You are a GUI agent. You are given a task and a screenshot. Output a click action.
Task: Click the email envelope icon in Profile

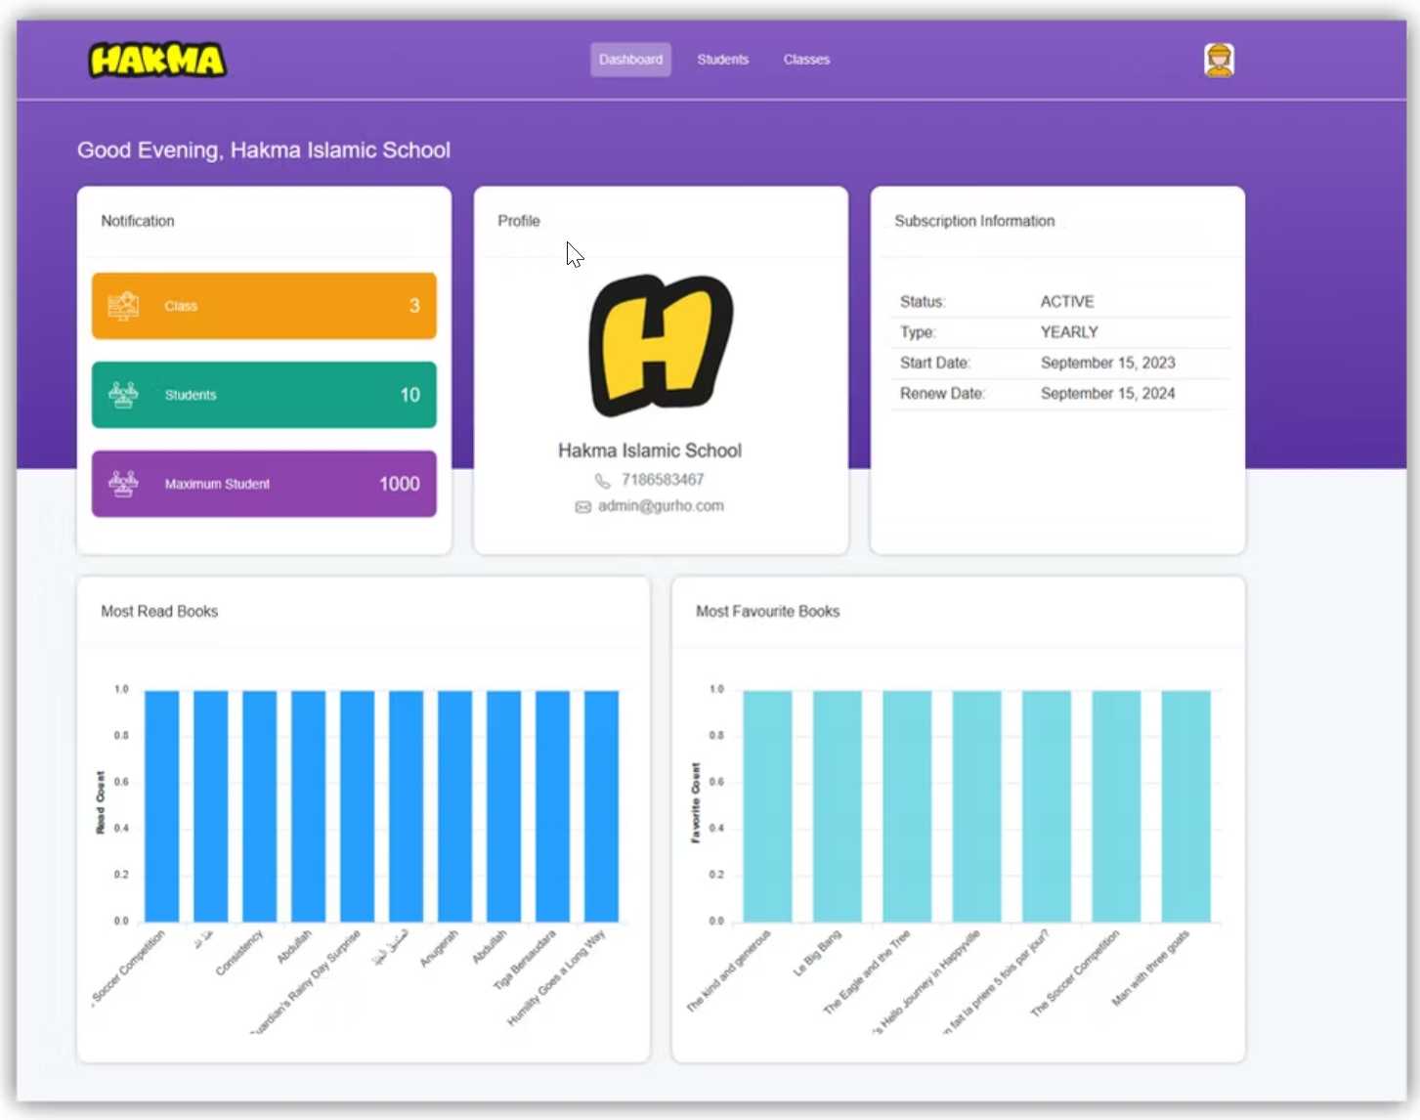coord(583,506)
